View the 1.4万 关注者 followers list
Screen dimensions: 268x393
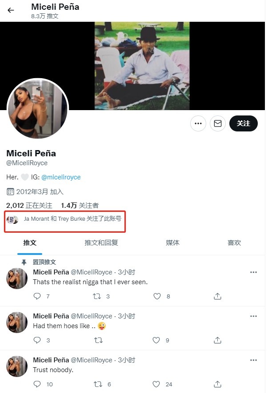(80, 205)
